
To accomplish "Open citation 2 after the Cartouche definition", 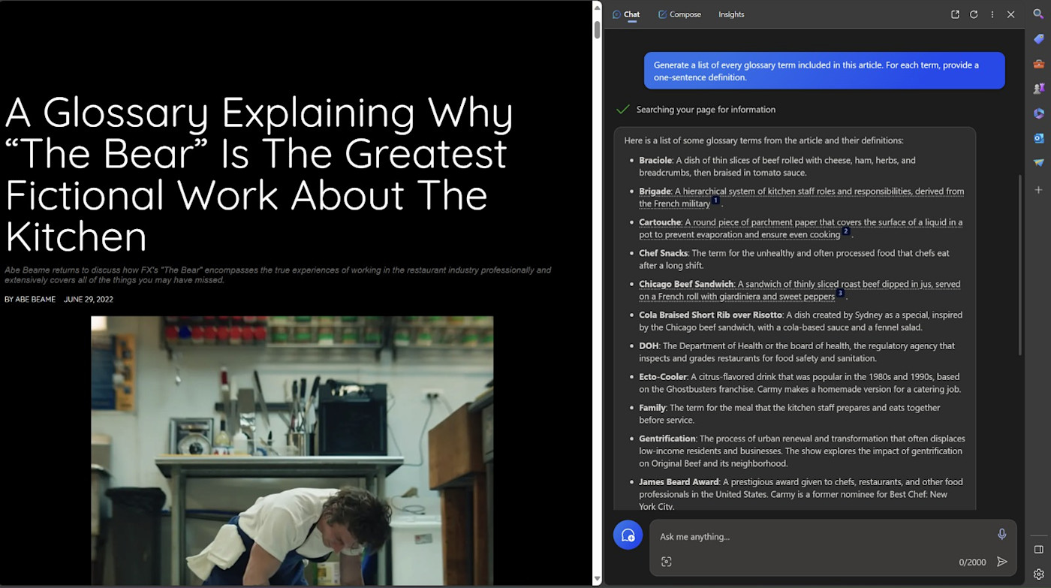I will pyautogui.click(x=845, y=231).
